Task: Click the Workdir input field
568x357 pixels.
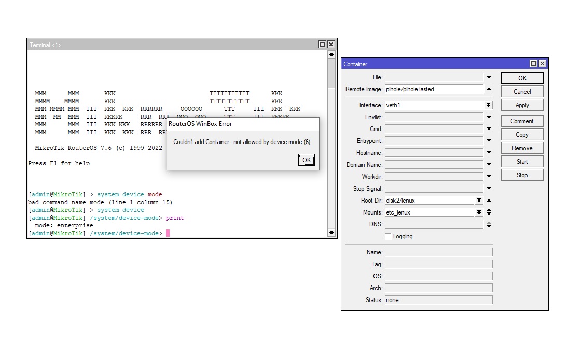Action: [x=434, y=177]
